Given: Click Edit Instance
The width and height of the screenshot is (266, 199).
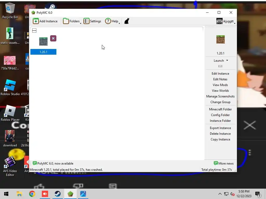Looking at the screenshot, I should pos(220,73).
